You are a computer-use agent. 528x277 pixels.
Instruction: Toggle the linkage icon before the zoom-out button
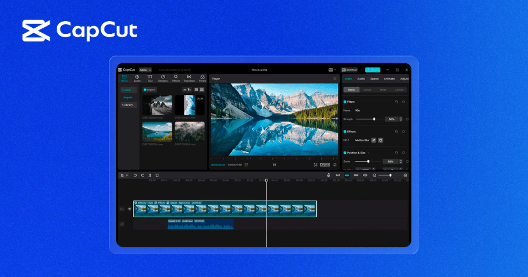tap(365, 175)
